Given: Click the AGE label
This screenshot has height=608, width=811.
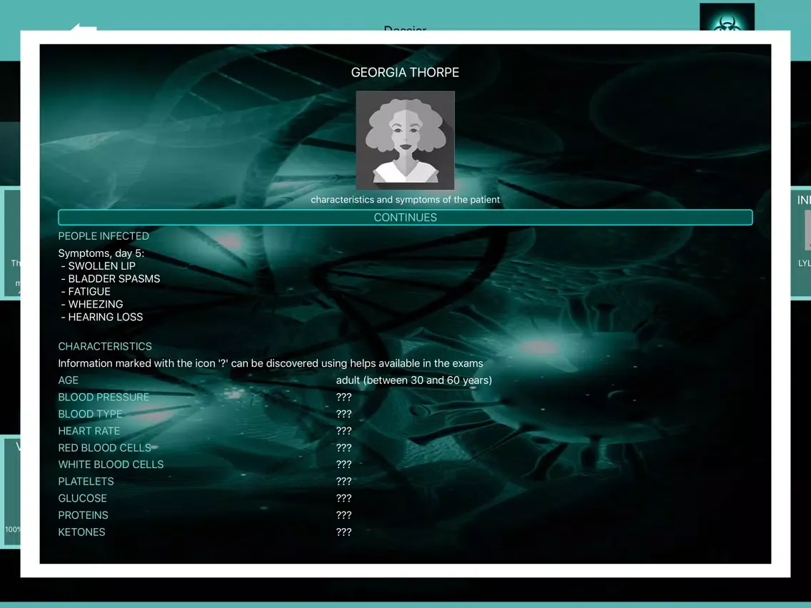Looking at the screenshot, I should pos(69,380).
